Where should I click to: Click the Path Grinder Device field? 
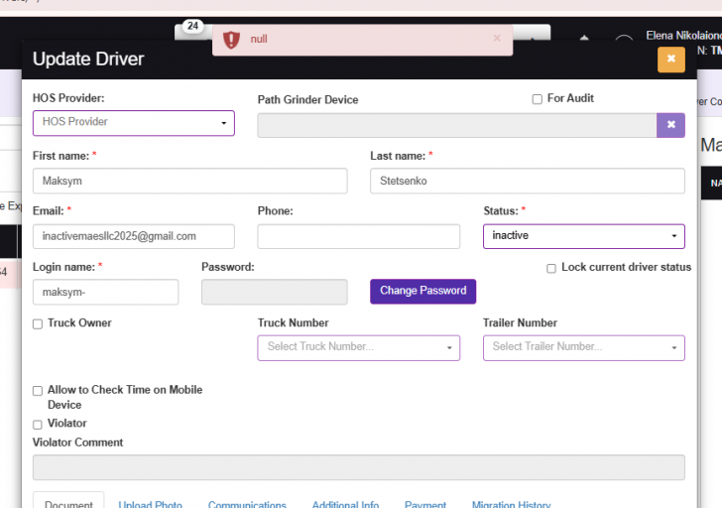click(x=457, y=125)
